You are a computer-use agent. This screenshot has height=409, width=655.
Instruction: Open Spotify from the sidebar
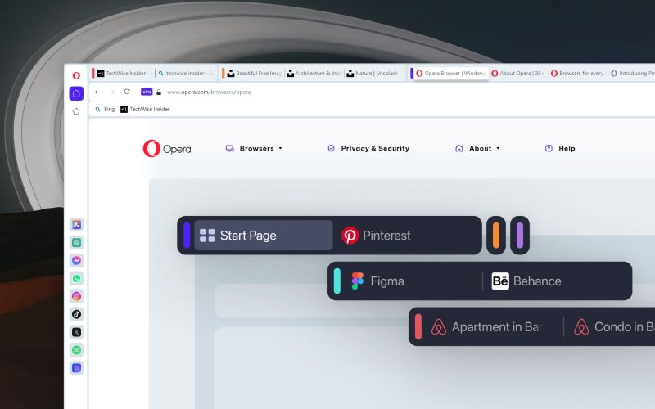click(x=76, y=350)
